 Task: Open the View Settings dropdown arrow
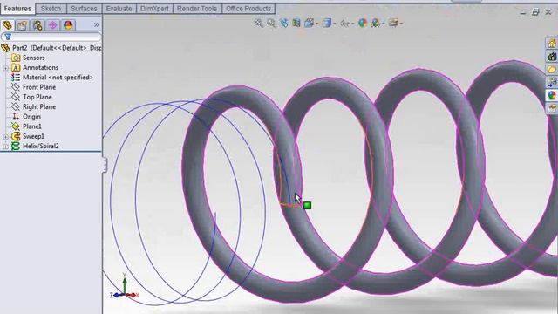click(401, 24)
